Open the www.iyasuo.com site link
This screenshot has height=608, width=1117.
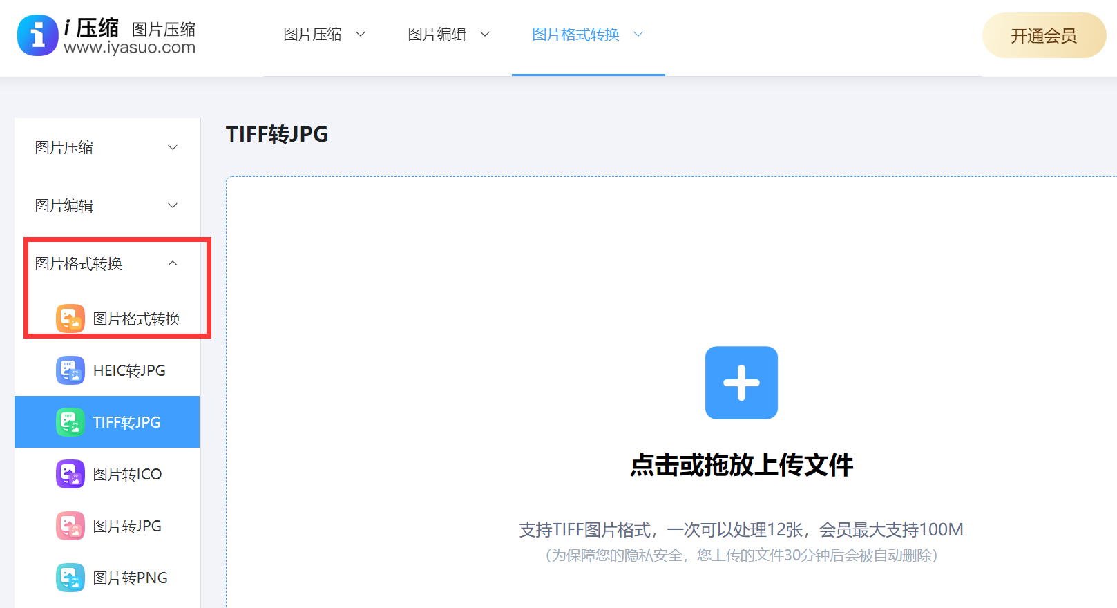tap(129, 48)
